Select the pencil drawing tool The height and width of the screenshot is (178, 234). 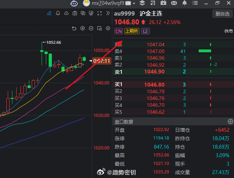49,13
